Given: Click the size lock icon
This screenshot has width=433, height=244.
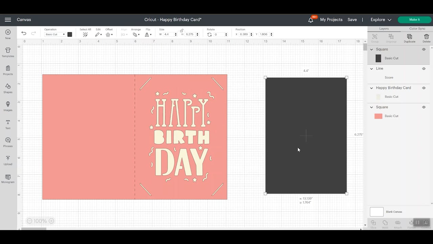Looking at the screenshot, I should [182, 30].
